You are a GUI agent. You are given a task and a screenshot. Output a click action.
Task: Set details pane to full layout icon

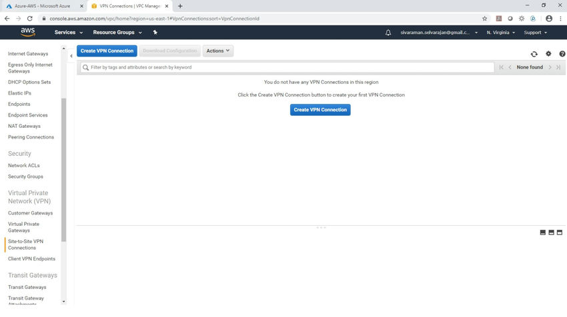pos(560,232)
